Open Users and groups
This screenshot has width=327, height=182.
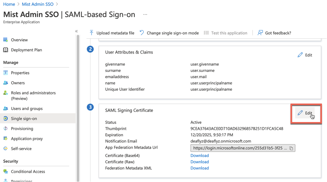pos(27,108)
